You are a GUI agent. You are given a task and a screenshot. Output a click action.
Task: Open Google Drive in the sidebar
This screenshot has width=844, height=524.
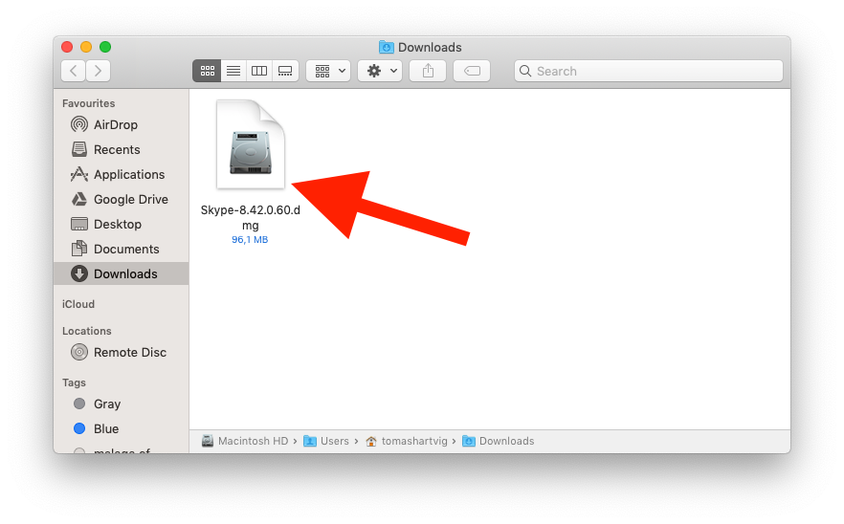pos(122,199)
